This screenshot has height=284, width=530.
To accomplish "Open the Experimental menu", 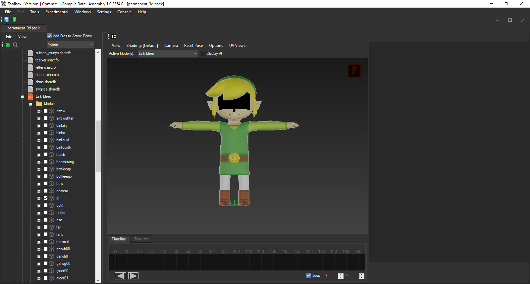I will pos(57,12).
